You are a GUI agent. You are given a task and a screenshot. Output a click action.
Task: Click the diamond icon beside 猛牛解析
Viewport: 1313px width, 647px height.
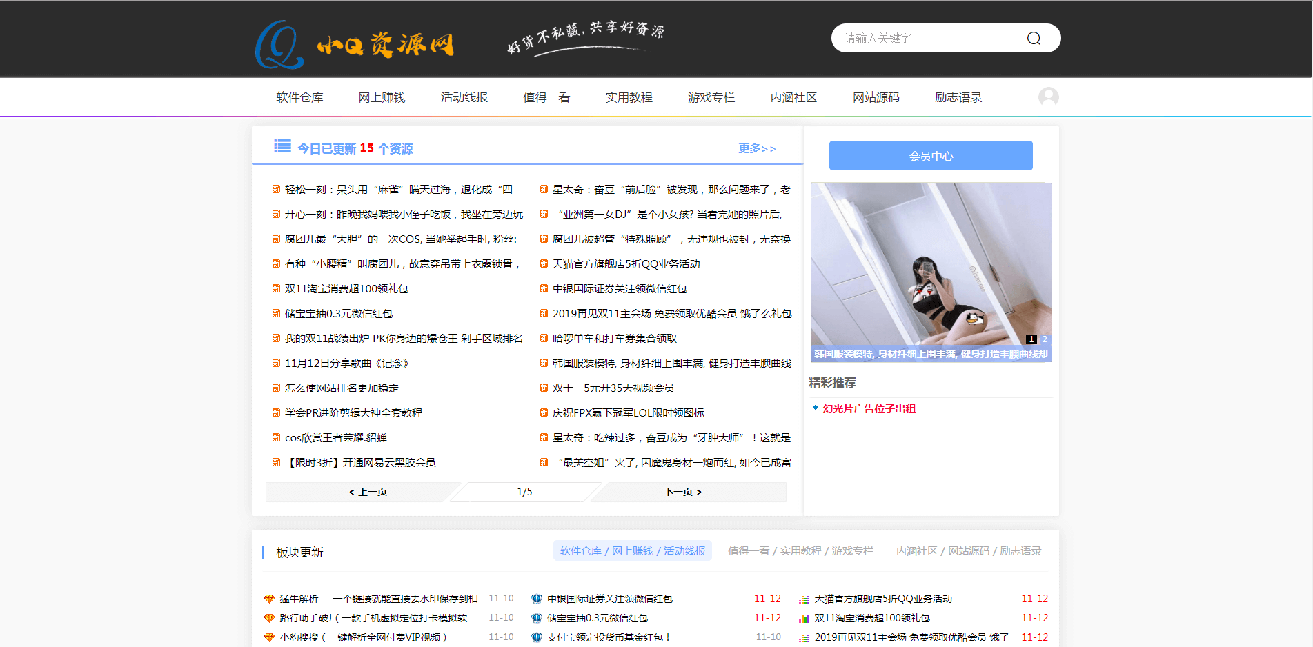coord(269,599)
